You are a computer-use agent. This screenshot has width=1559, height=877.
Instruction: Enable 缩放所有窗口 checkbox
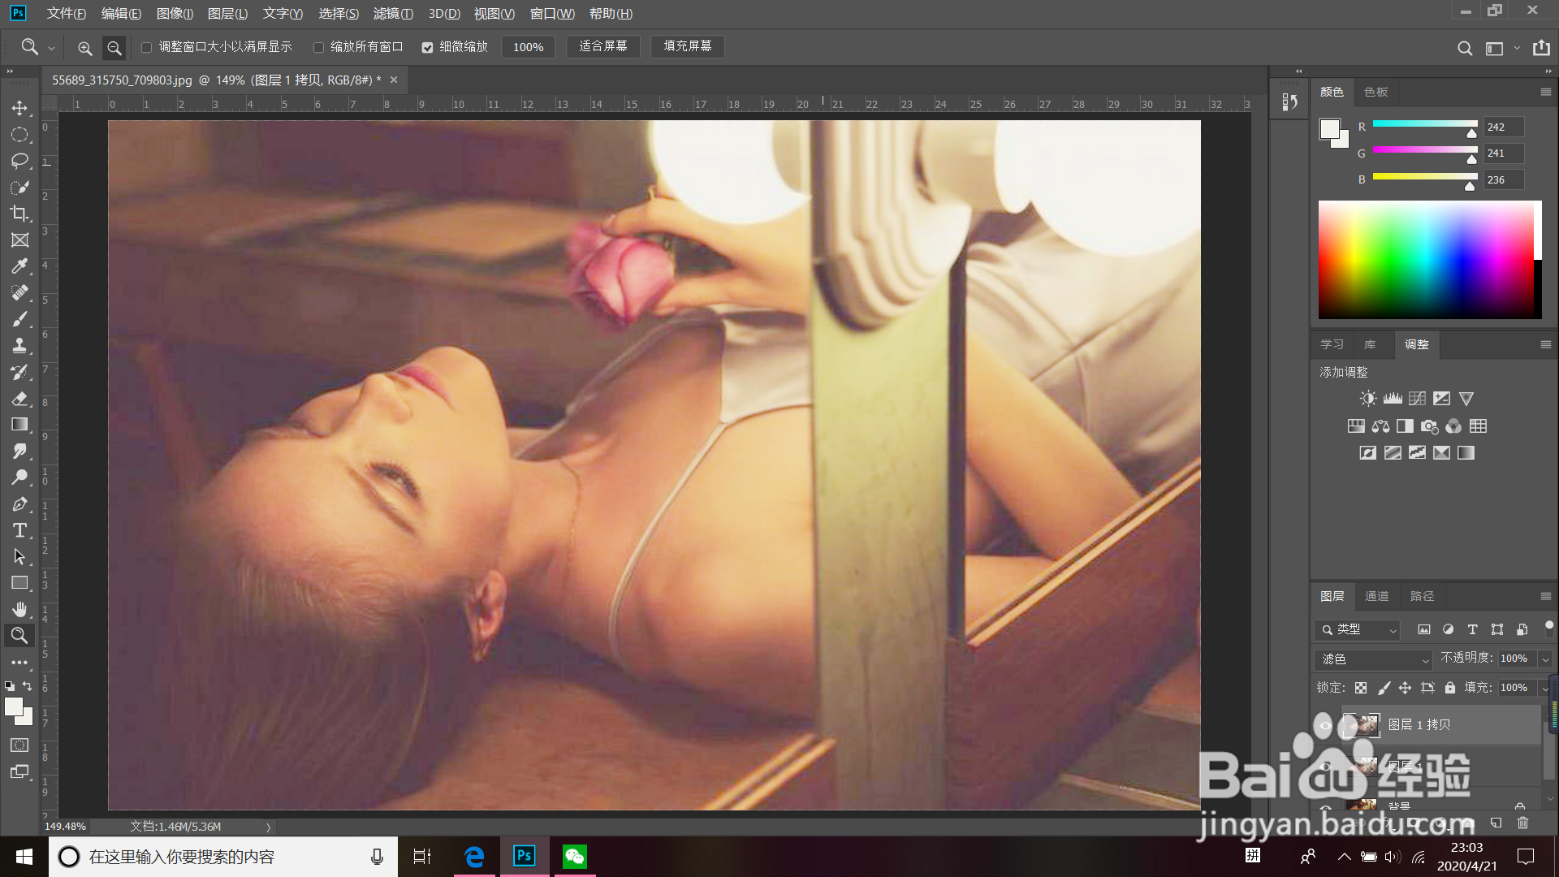[x=319, y=48]
